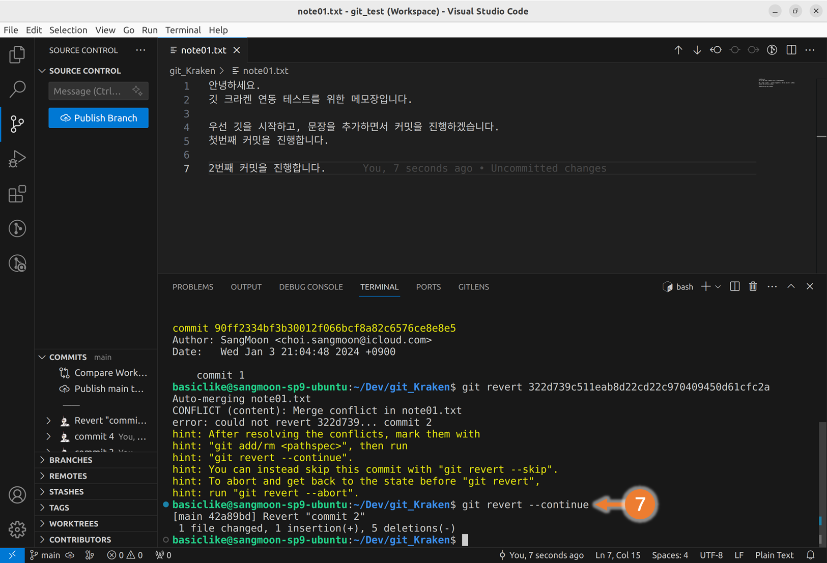Image resolution: width=827 pixels, height=563 pixels.
Task: Expand the CONTRIBUTORS section
Action: tap(96, 540)
